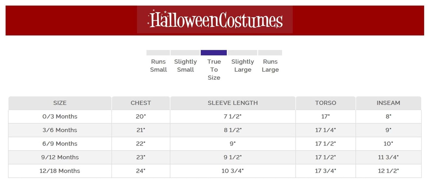
Task: Click the 11 3/4" inseam cell
Action: (388, 157)
